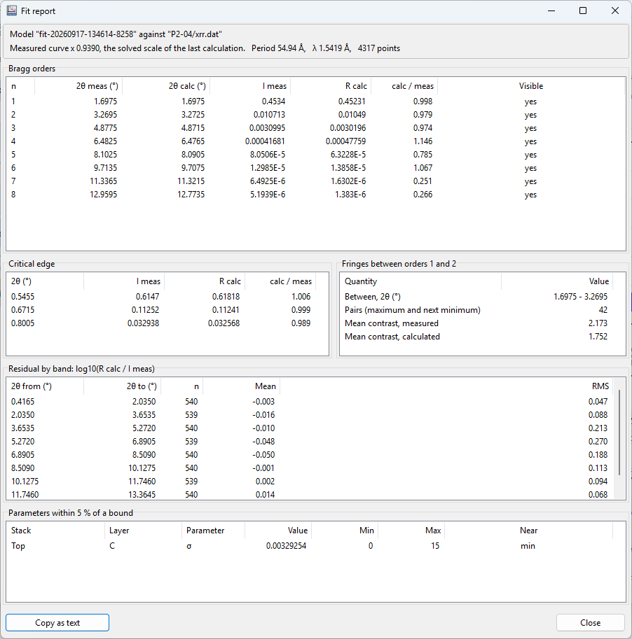
Task: Click the critical edge I meas 0.032938
Action: [x=143, y=323]
